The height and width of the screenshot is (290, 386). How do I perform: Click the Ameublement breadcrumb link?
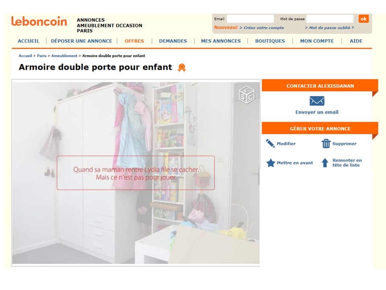click(64, 56)
